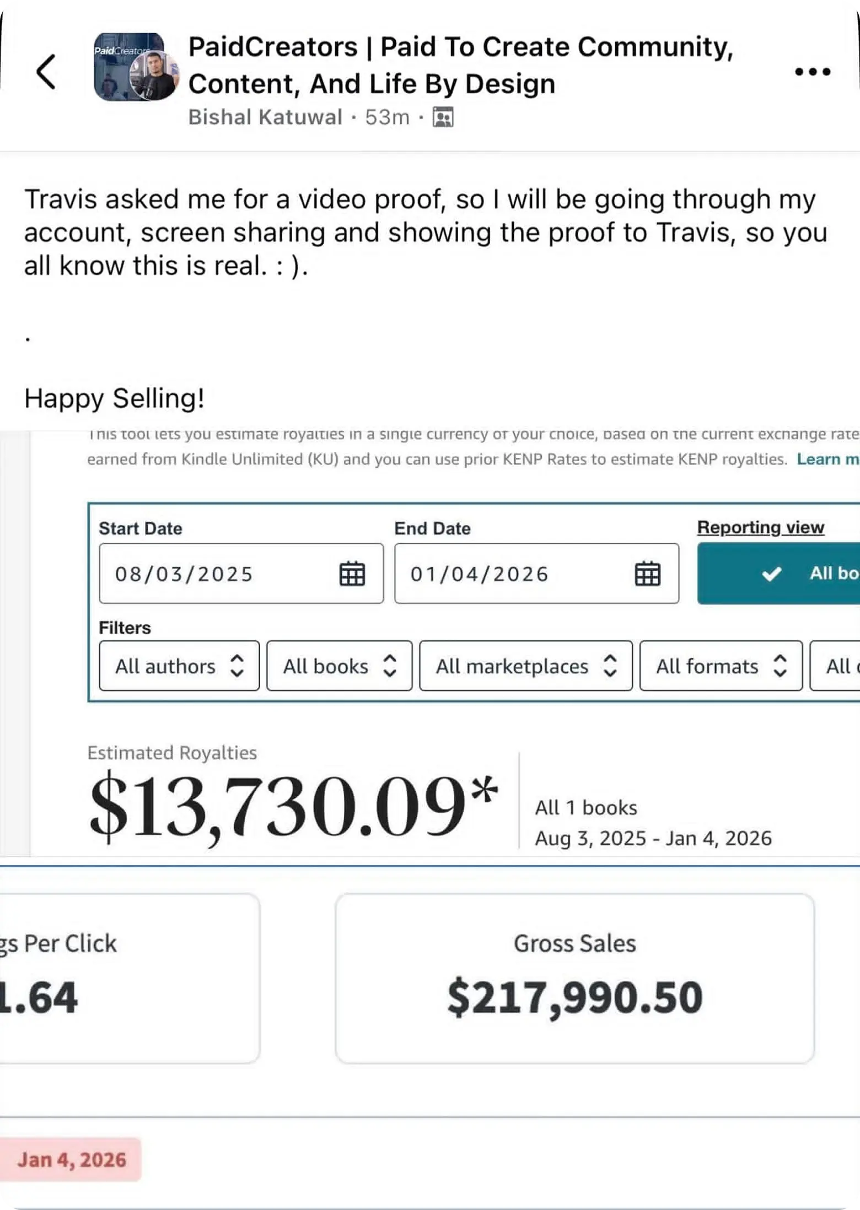Open Bishal Katuwal's profile name
Image resolution: width=860 pixels, height=1210 pixels.
tap(265, 117)
